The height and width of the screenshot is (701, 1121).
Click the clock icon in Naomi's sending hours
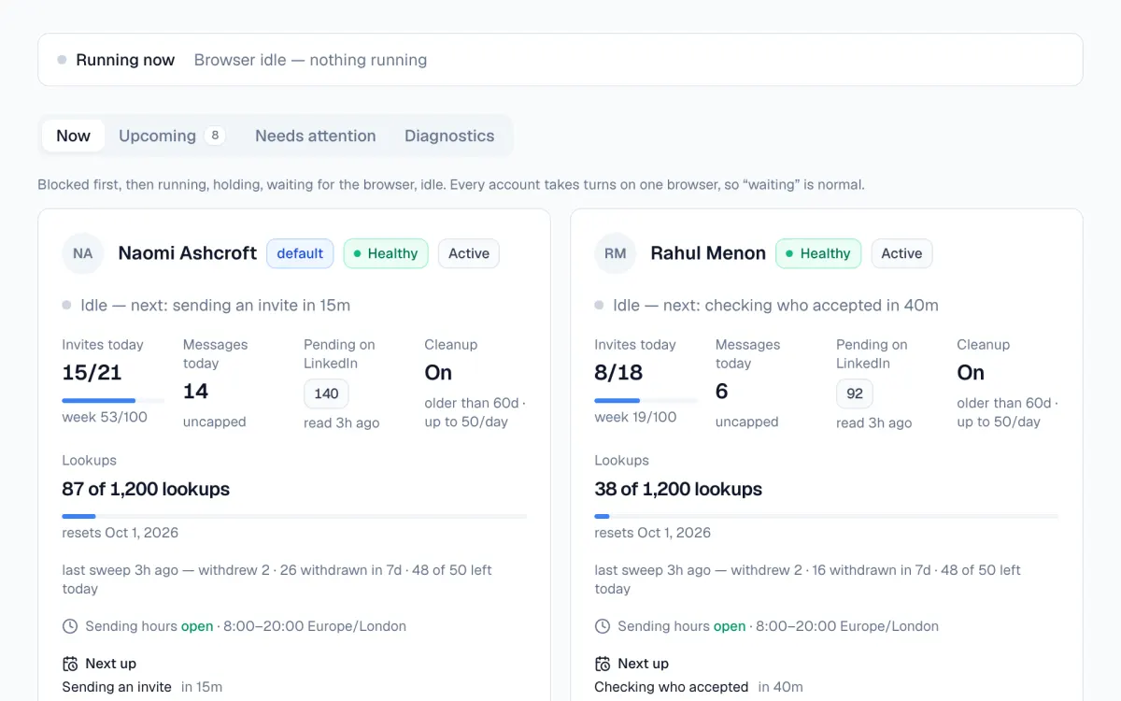click(x=70, y=626)
